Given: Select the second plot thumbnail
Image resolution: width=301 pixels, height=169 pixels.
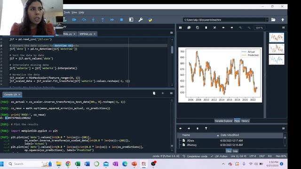Looking at the screenshot, I should pyautogui.click(x=277, y=49).
